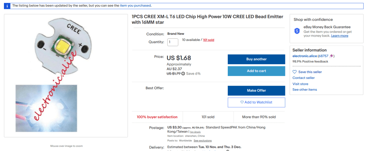This screenshot has width=369, height=151.
Task: See other items from this seller
Action: click(304, 90)
